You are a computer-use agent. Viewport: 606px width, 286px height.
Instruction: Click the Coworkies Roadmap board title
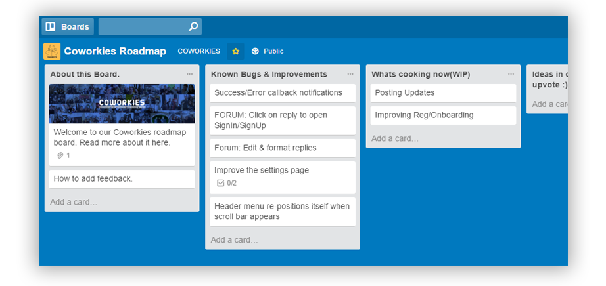(115, 51)
